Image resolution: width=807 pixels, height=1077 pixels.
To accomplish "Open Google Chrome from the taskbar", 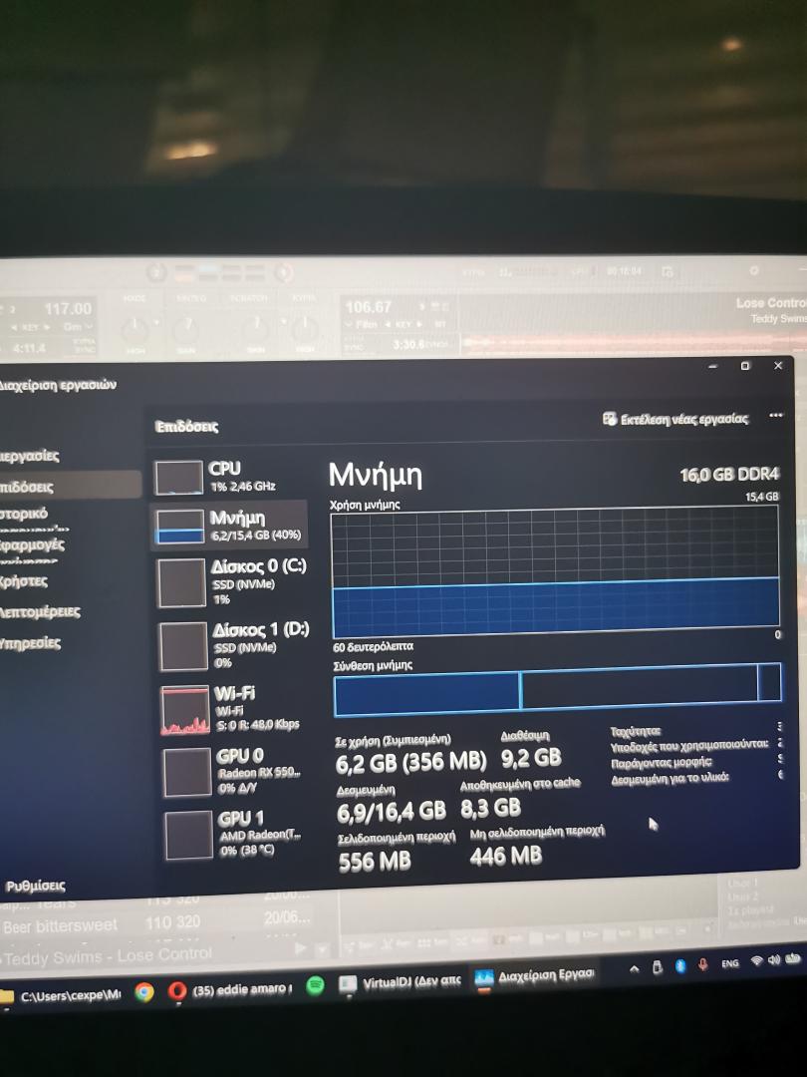I will (144, 992).
